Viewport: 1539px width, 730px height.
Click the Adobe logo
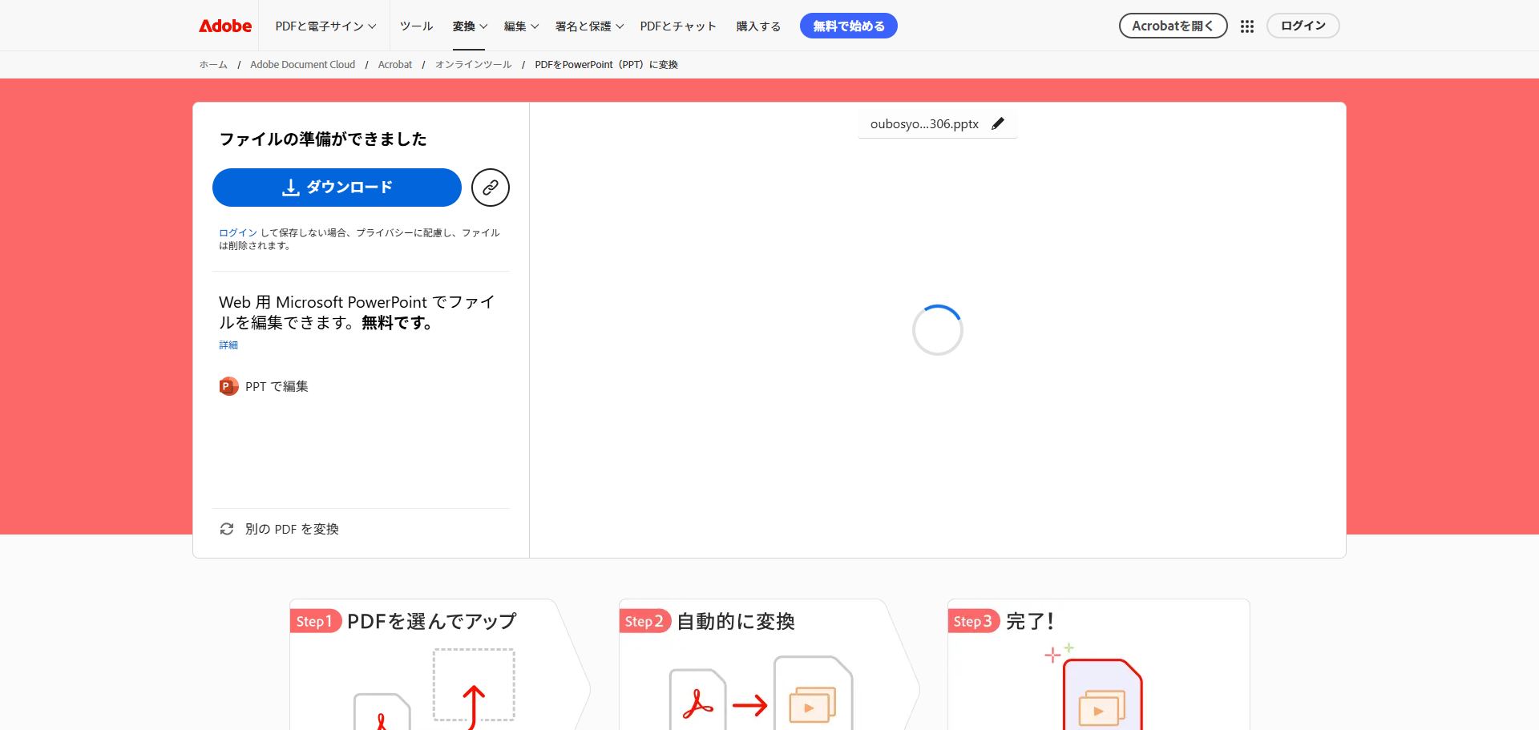225,26
